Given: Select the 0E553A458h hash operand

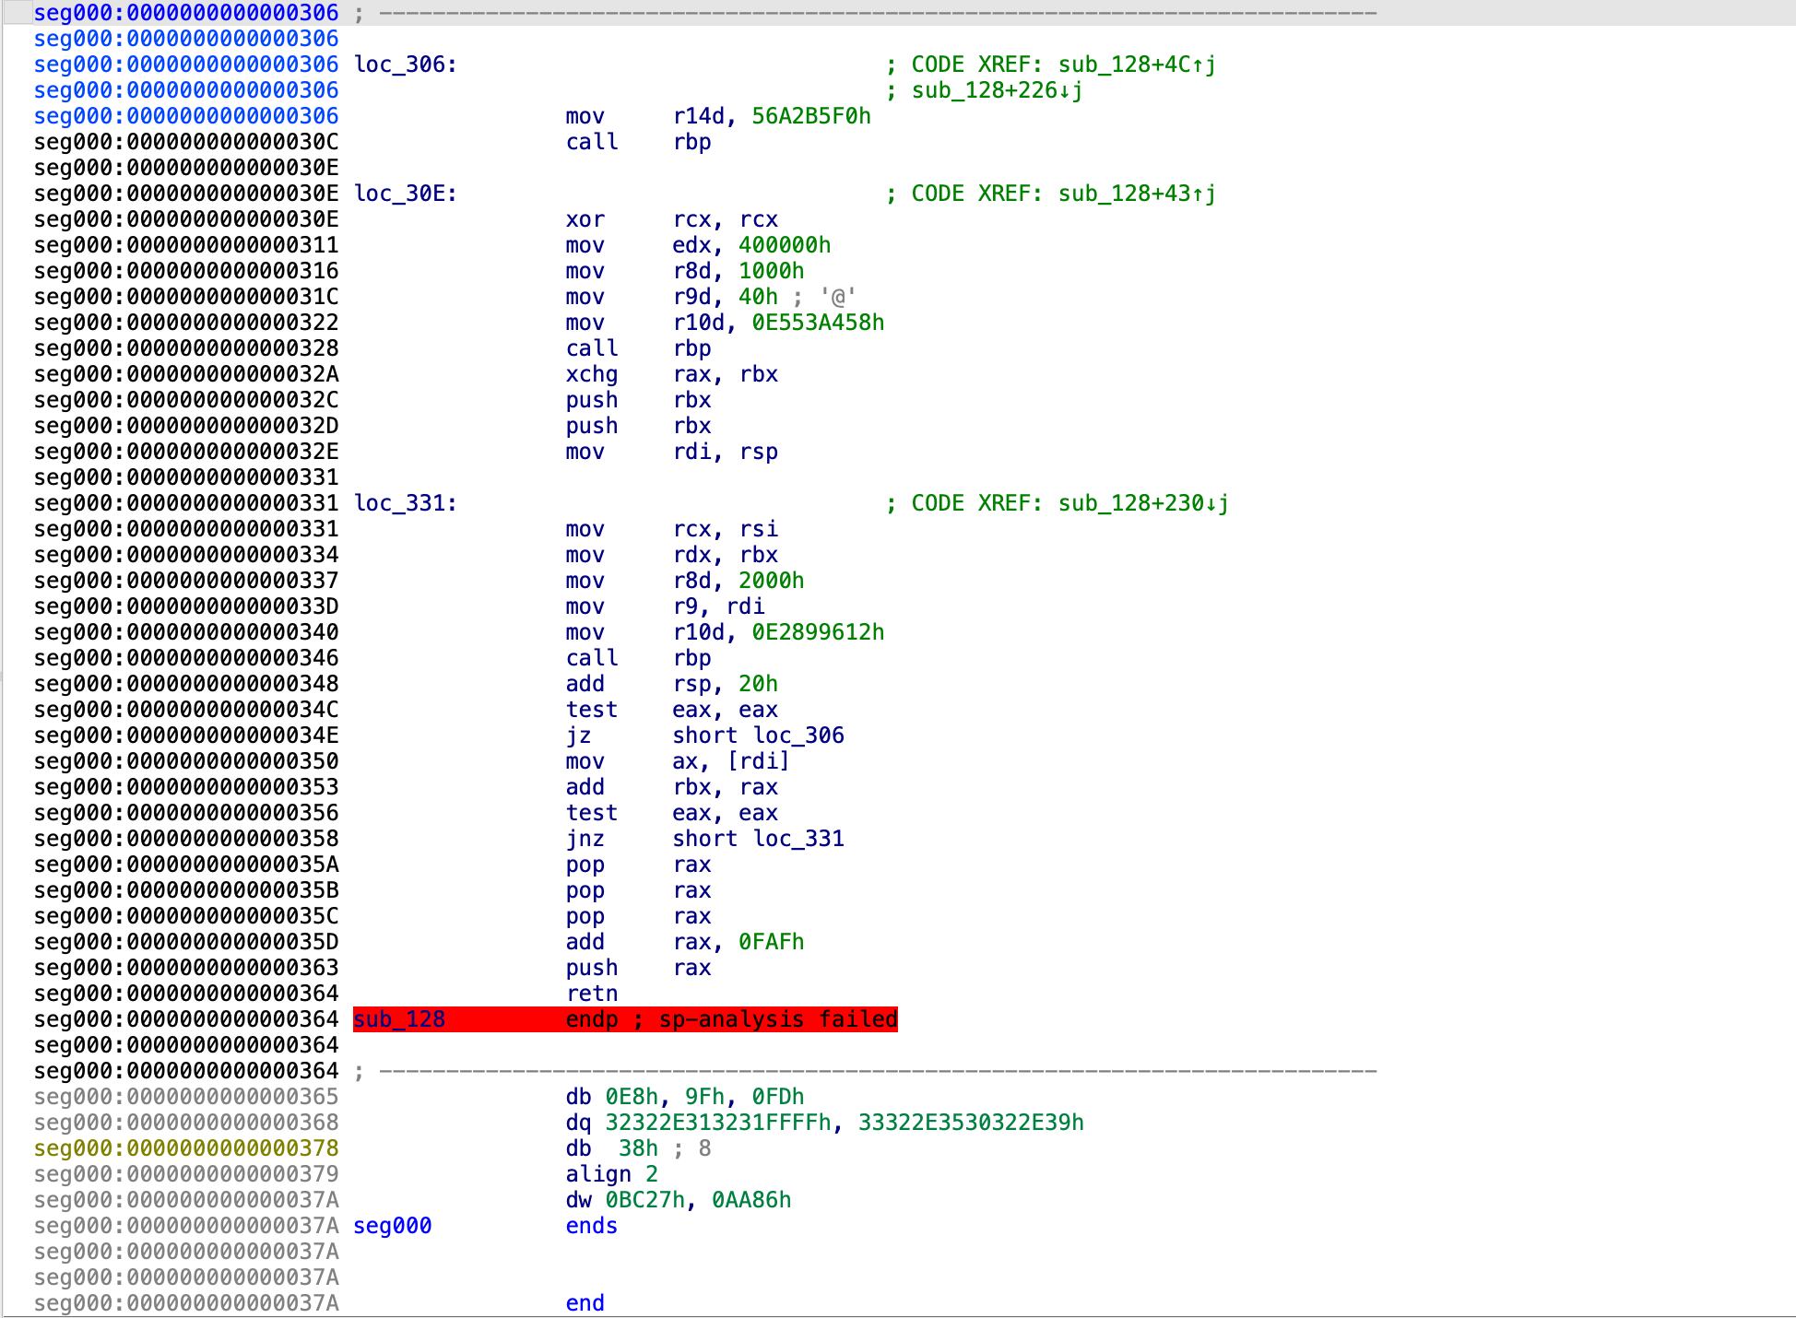Looking at the screenshot, I should click(x=817, y=323).
